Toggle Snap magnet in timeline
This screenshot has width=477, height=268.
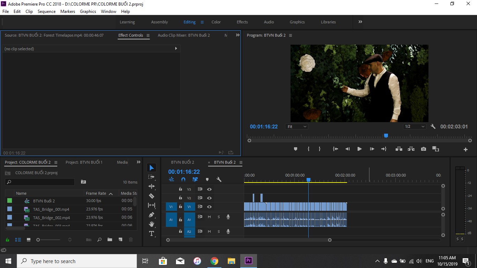tap(183, 179)
